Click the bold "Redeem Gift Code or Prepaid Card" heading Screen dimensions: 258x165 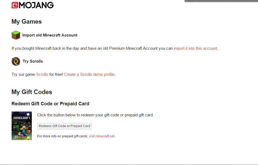tap(50, 104)
